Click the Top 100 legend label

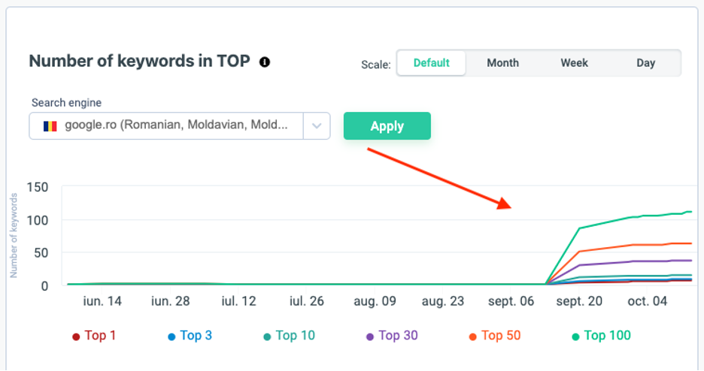coord(607,335)
